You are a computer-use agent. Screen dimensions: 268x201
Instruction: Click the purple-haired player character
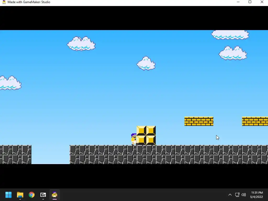pyautogui.click(x=134, y=139)
